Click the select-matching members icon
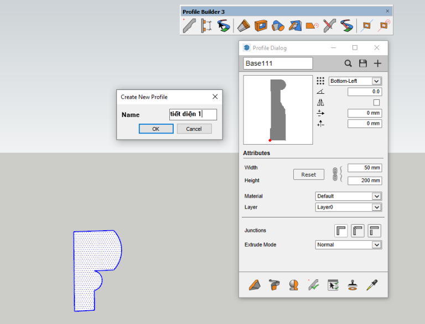Screen dimensions: 425x324 tap(333, 285)
